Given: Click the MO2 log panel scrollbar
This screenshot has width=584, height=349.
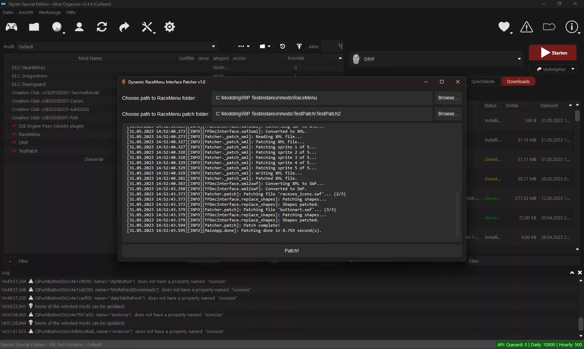Looking at the screenshot, I should point(581,324).
